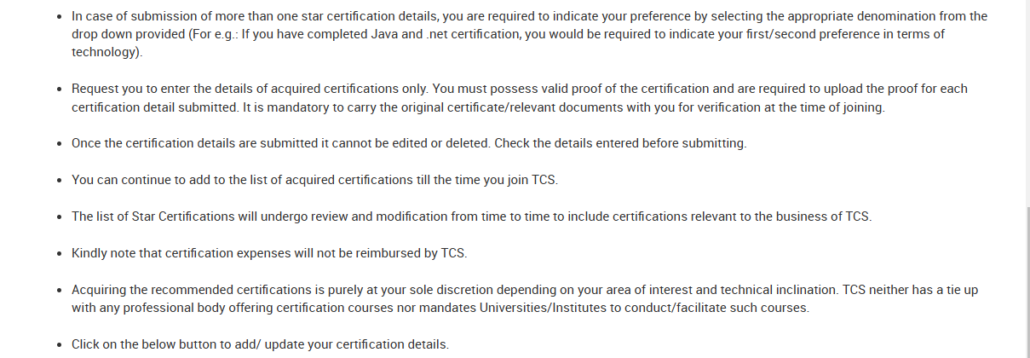Click the bullet before "Request you to enter"

click(x=59, y=89)
